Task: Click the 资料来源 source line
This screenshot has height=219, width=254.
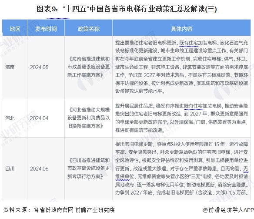Action: click(59, 210)
